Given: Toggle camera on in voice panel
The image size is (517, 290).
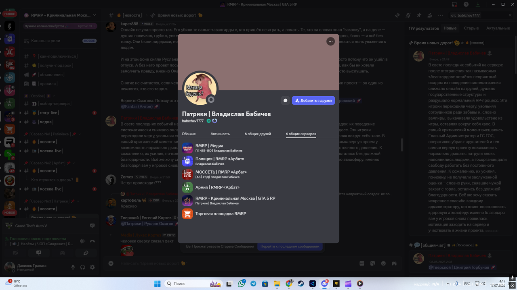Looking at the screenshot, I should click(15, 253).
